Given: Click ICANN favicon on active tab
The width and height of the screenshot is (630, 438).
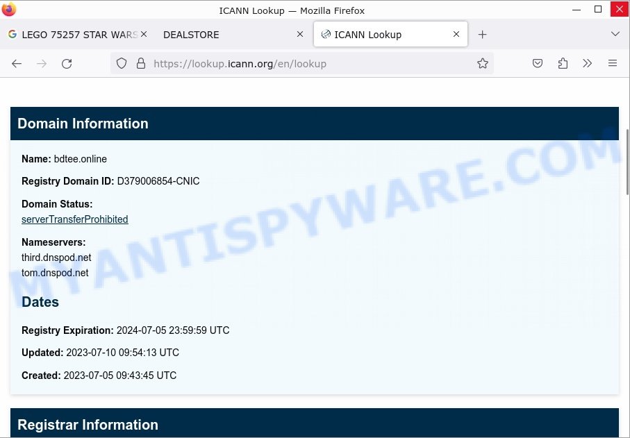Looking at the screenshot, I should click(326, 35).
